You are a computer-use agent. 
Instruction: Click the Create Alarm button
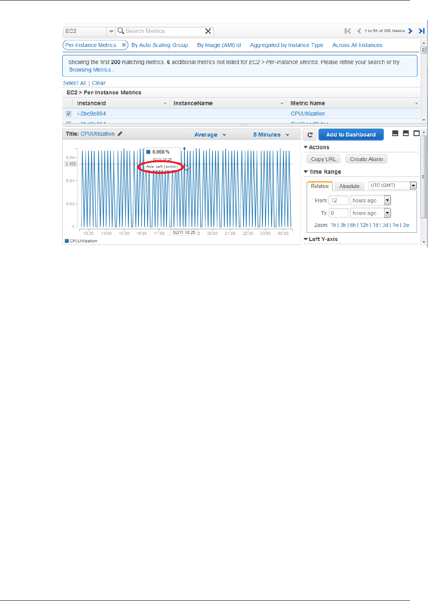point(366,159)
